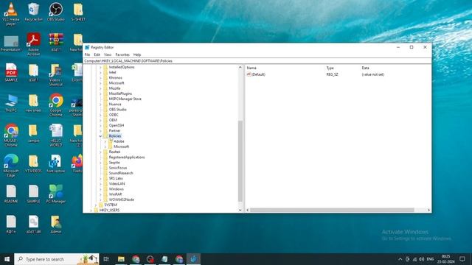Select Microsoft Edge desktop shortcut

[x=11, y=166]
